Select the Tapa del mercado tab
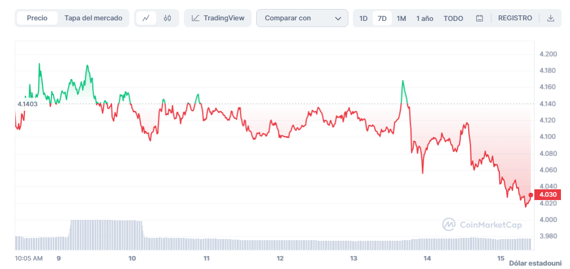The image size is (570, 269). pos(93,18)
